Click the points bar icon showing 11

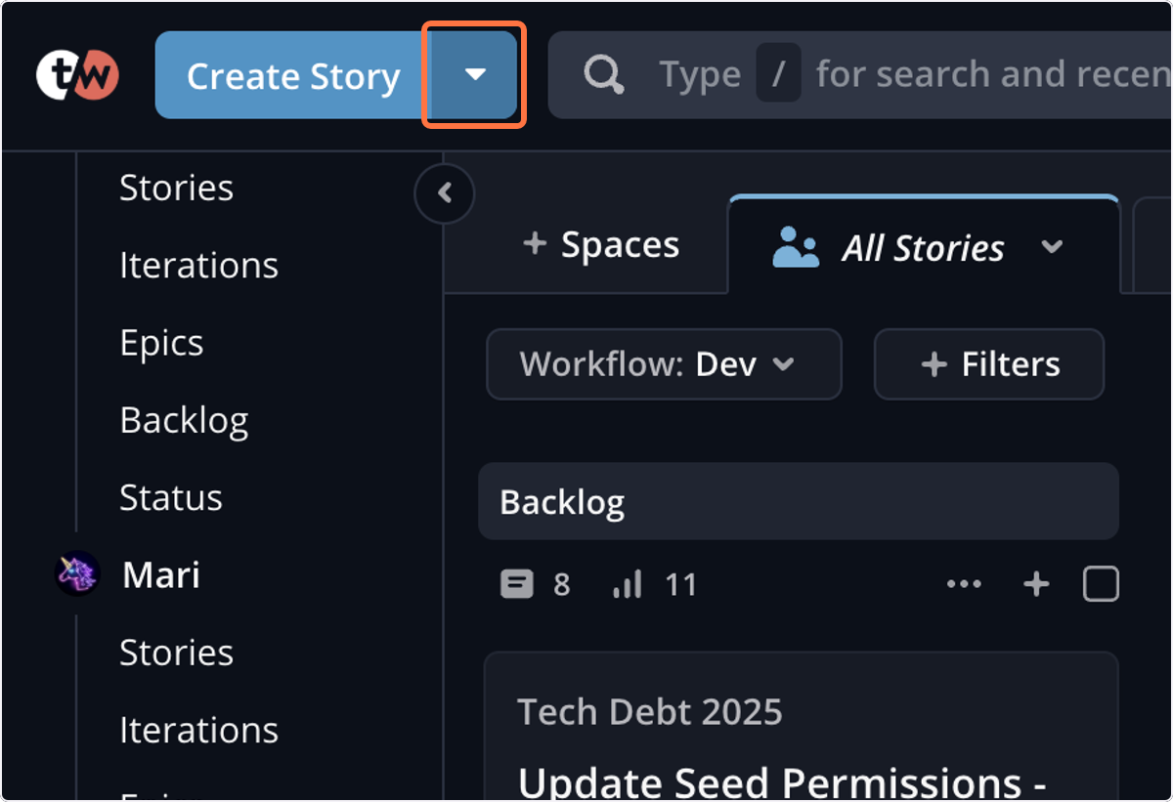tap(628, 585)
